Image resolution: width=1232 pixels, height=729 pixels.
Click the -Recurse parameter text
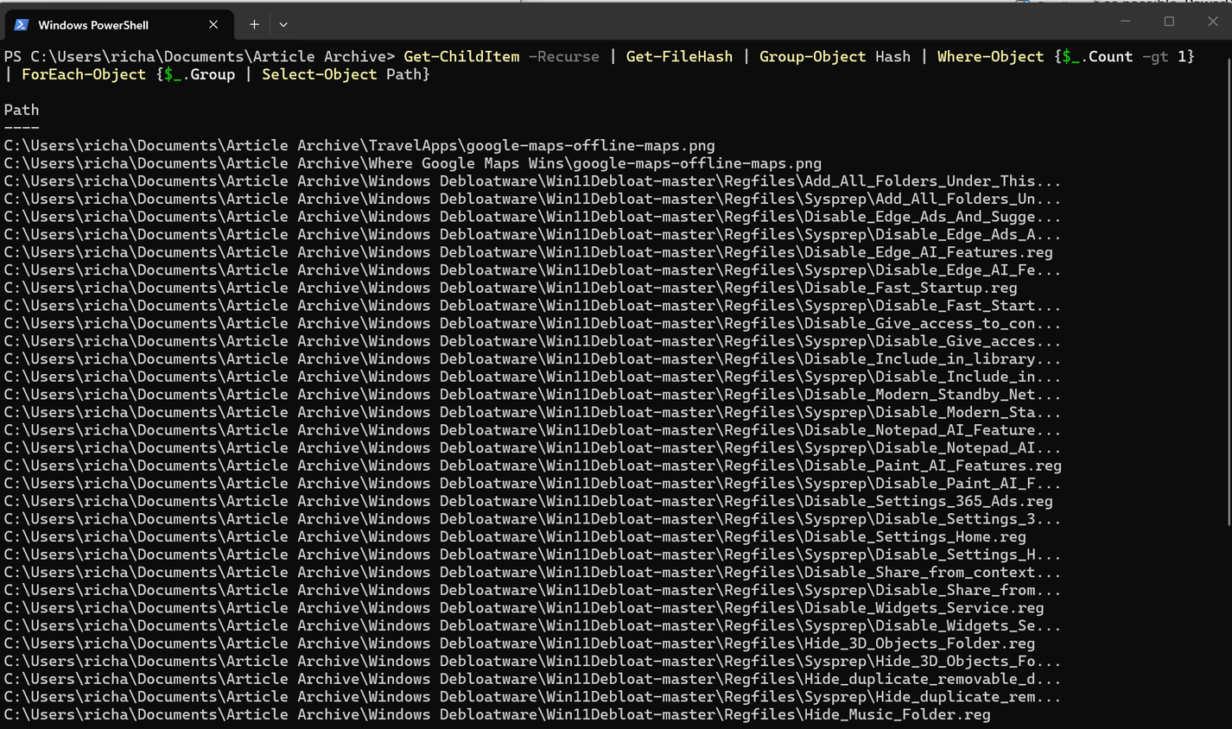point(563,57)
